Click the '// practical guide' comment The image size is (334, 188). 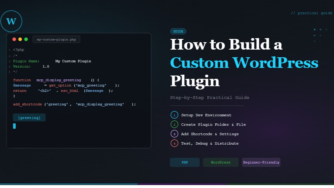point(311,13)
